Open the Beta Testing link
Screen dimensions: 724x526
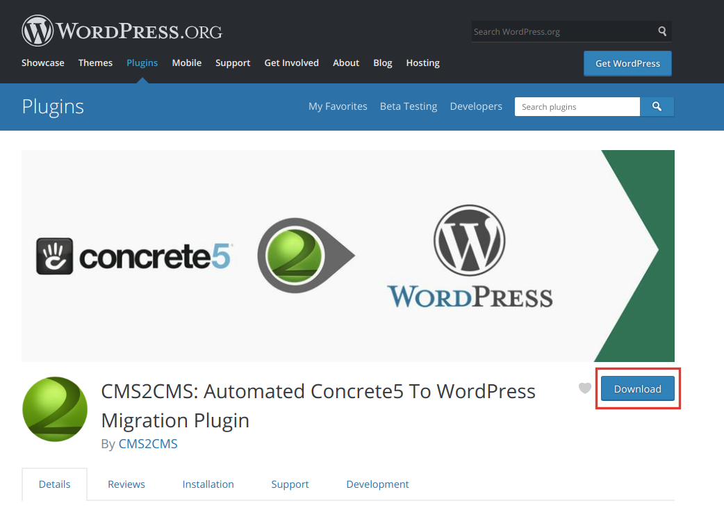tap(409, 106)
